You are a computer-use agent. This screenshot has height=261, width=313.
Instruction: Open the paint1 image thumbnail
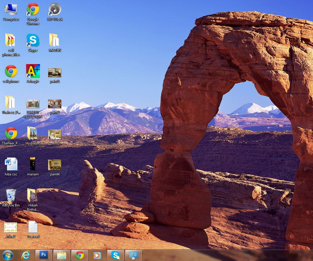54,72
